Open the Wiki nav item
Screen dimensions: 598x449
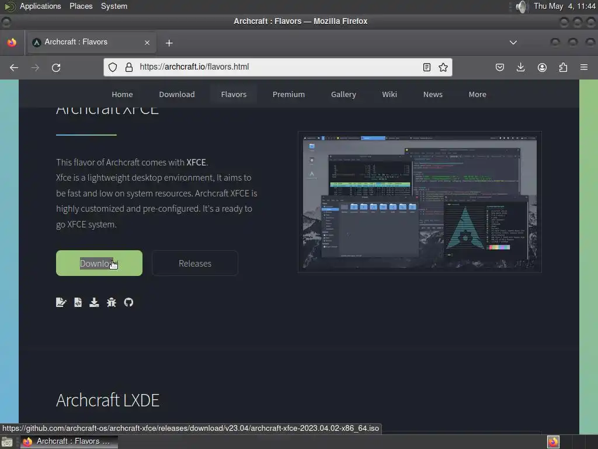pos(390,94)
